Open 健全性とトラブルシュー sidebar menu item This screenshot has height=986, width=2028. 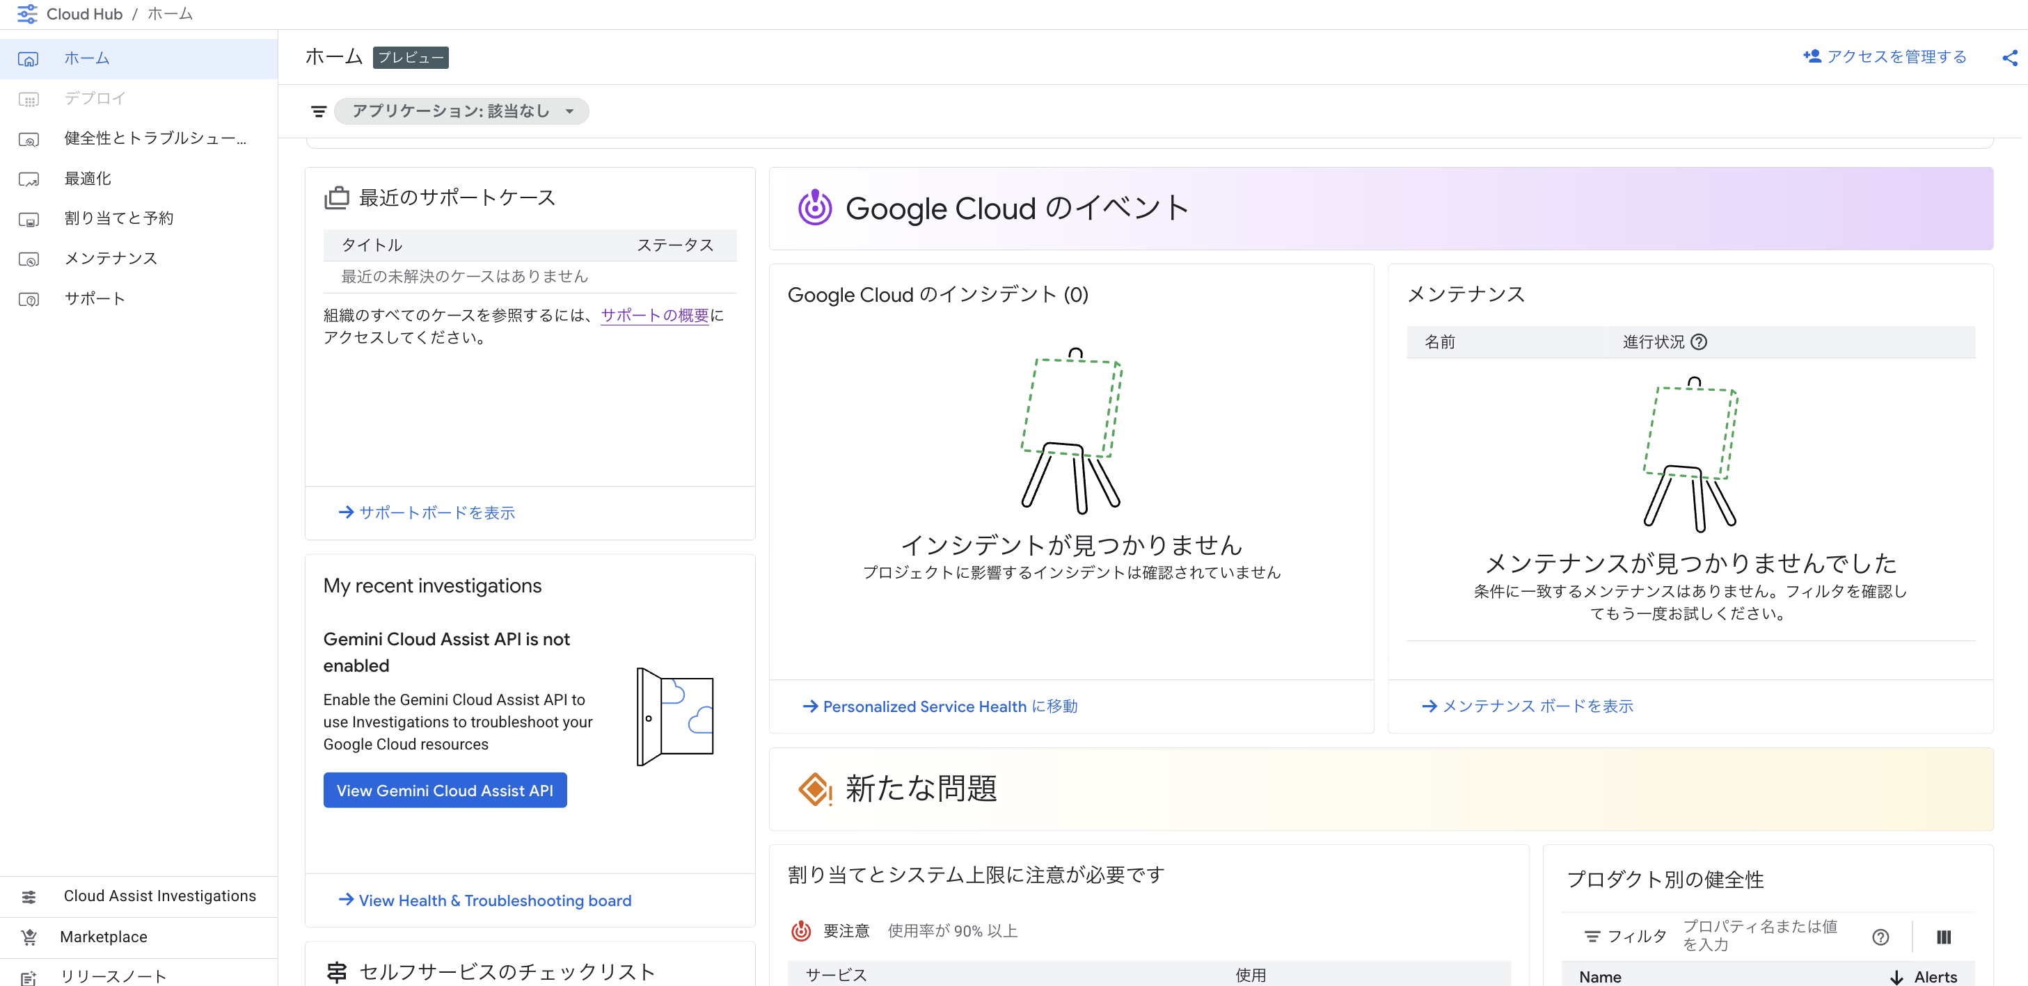pos(155,138)
